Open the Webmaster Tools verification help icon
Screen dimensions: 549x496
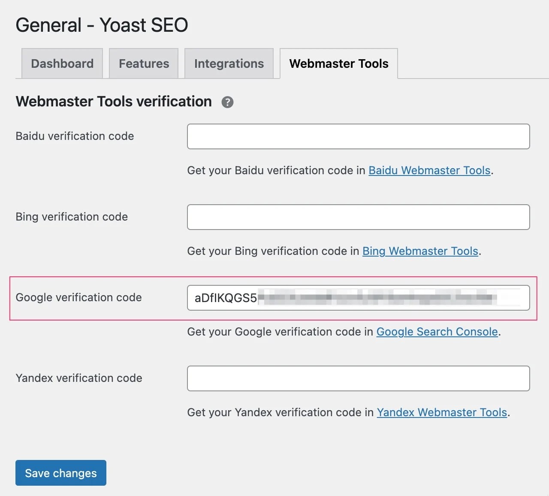[227, 102]
